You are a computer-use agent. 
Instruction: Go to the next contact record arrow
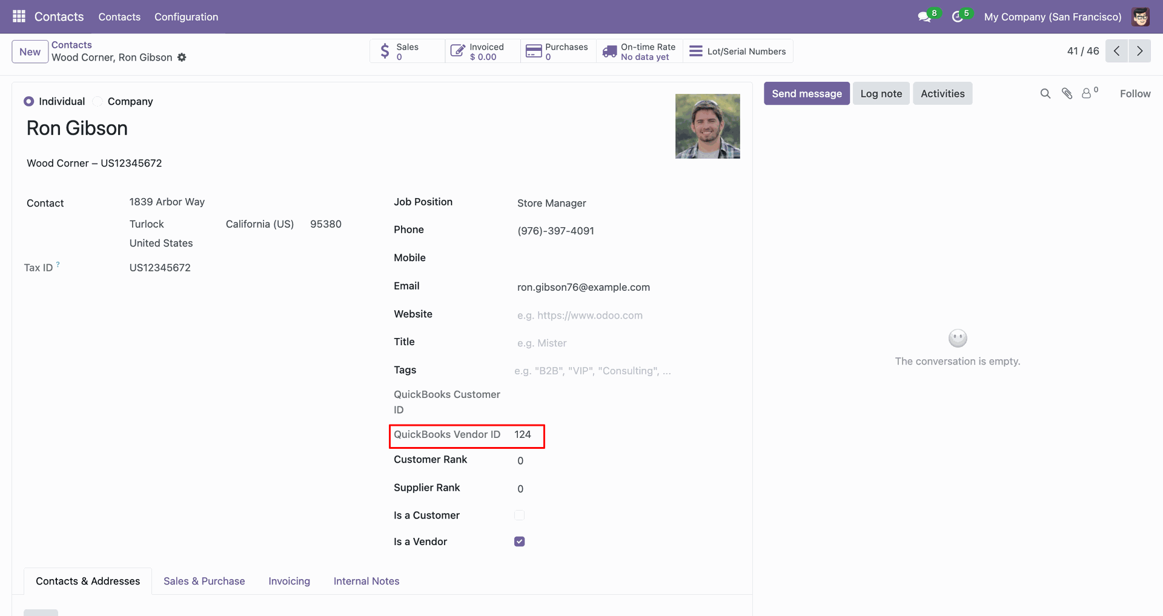pyautogui.click(x=1139, y=51)
